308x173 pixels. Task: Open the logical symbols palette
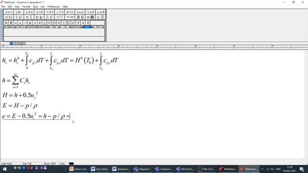point(60,12)
